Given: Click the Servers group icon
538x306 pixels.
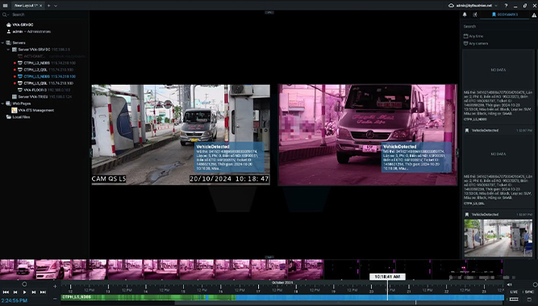Looking at the screenshot, I should 9,43.
